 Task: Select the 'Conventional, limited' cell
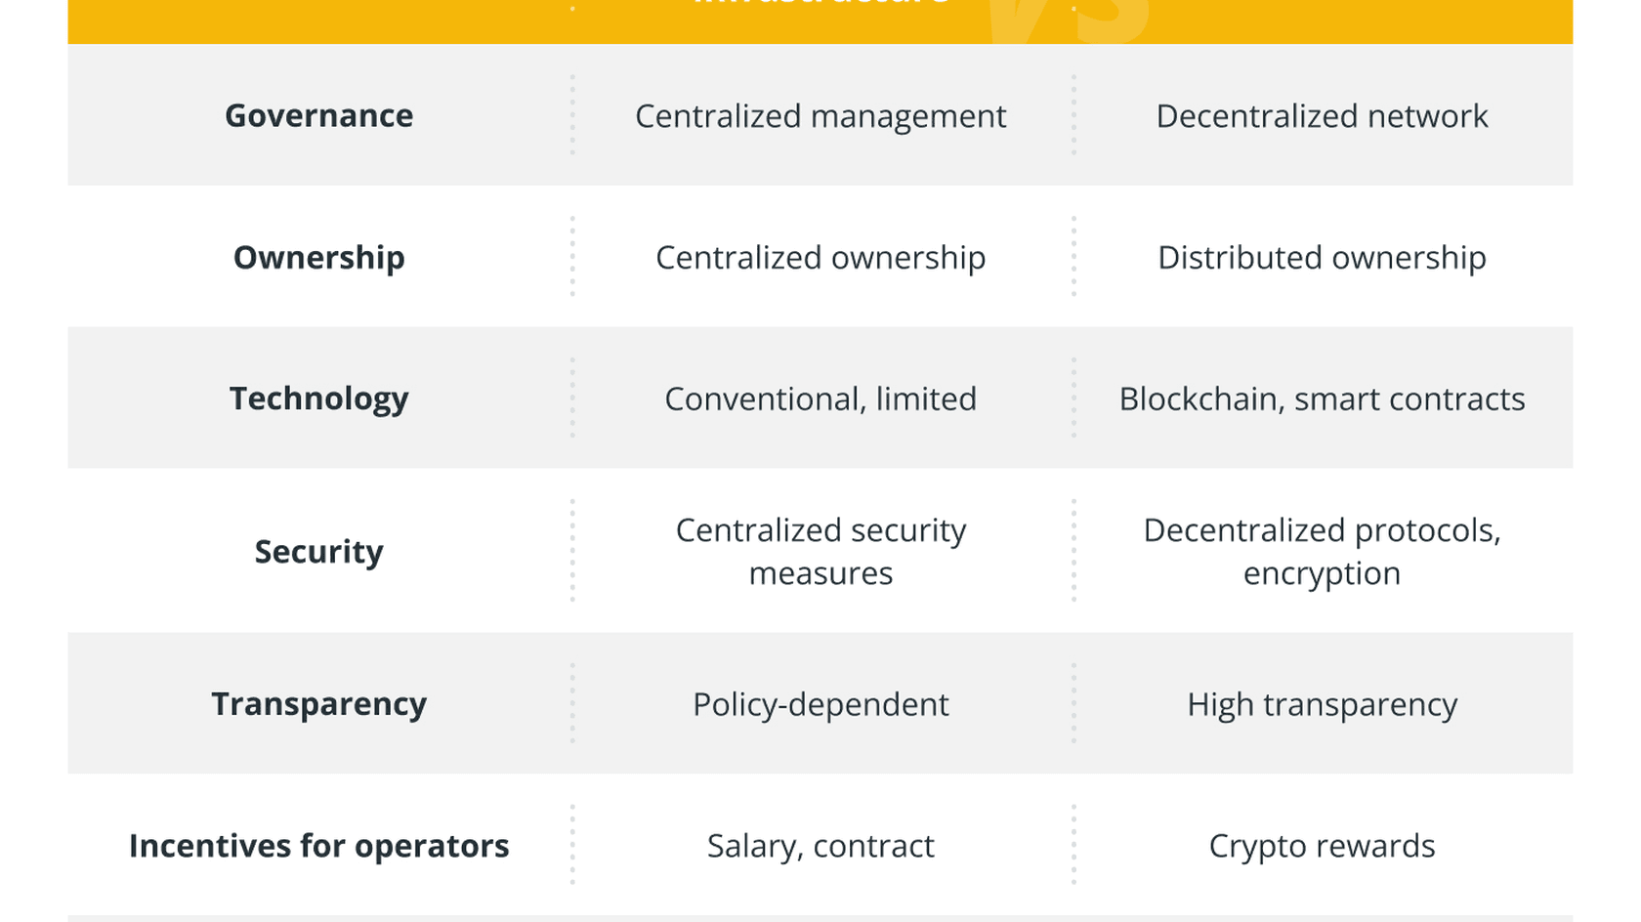tap(820, 398)
